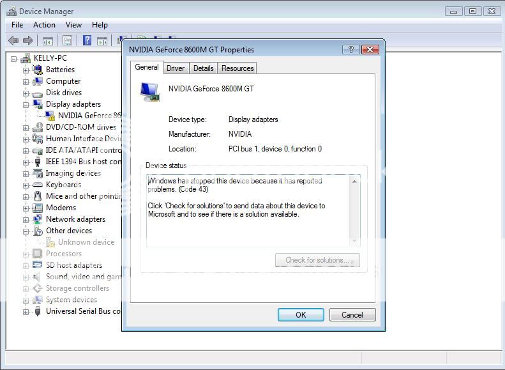Click the dialog Help question-mark title button
The width and height of the screenshot is (505, 370).
tap(350, 50)
